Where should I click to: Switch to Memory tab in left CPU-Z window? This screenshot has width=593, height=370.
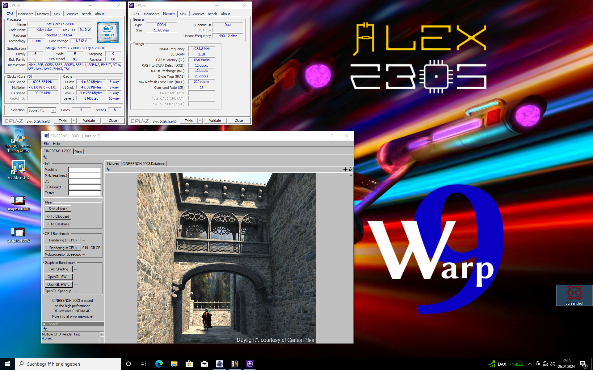[43, 14]
